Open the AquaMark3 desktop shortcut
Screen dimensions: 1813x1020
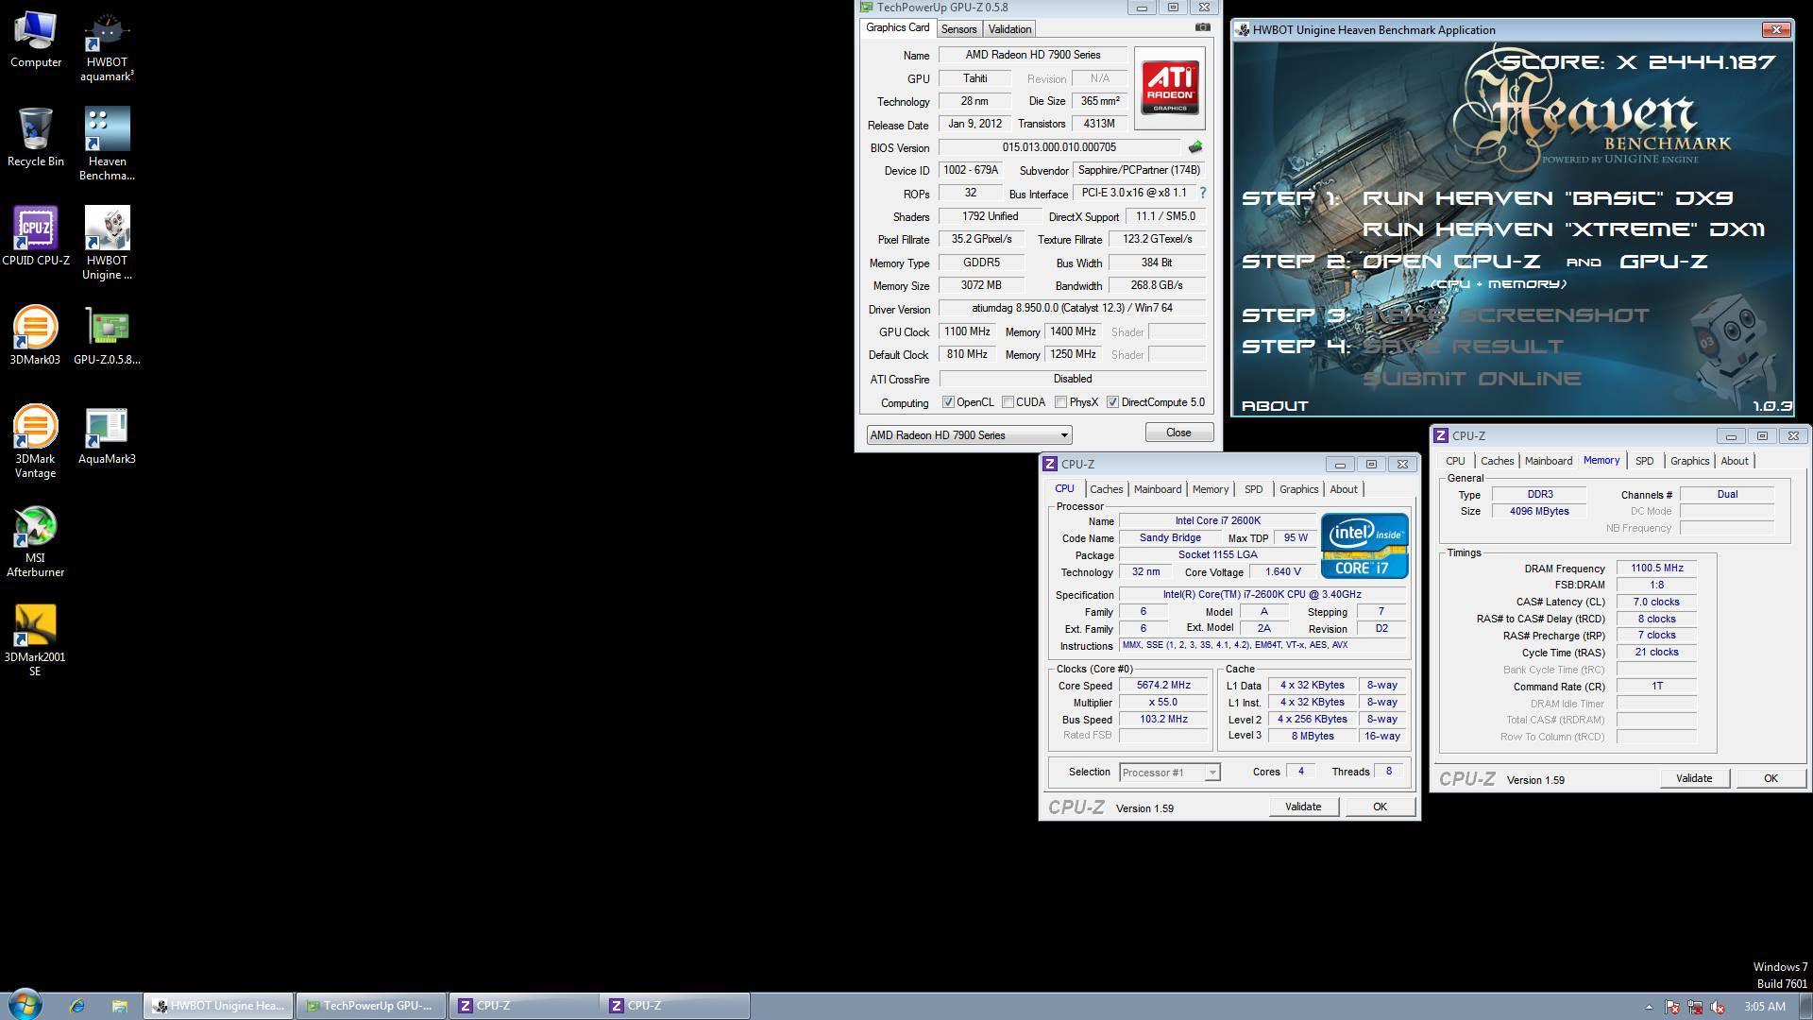tap(107, 435)
